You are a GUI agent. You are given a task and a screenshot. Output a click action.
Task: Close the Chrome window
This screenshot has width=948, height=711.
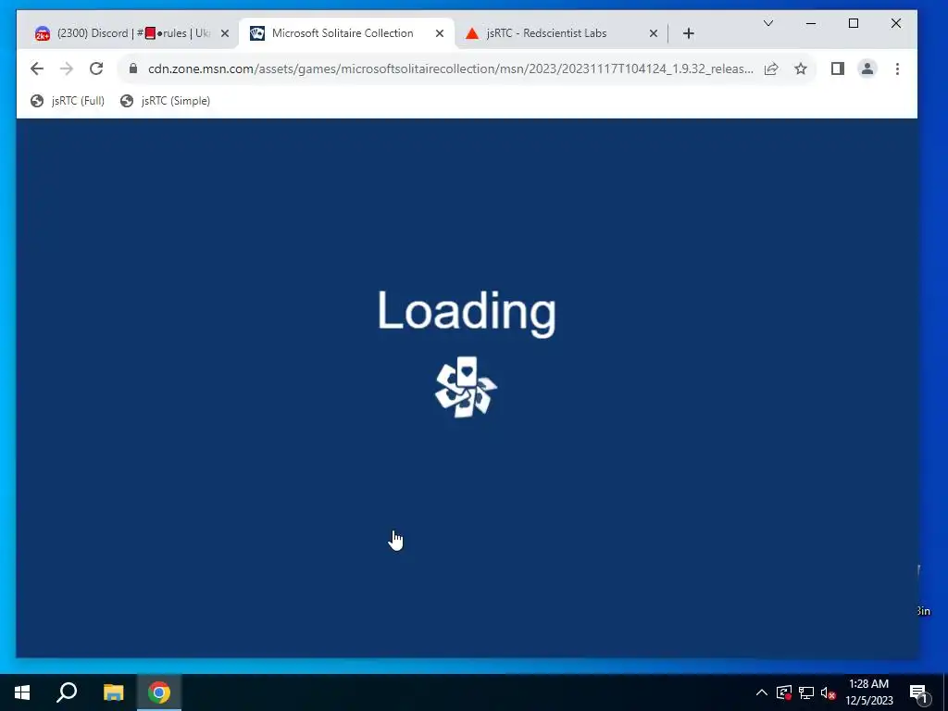pyautogui.click(x=896, y=23)
